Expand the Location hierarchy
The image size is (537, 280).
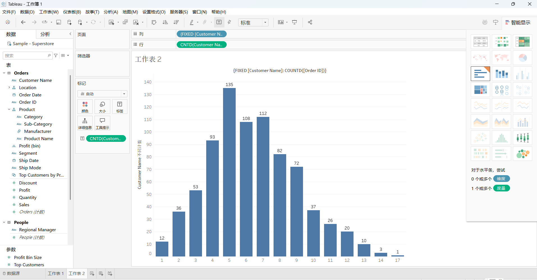pyautogui.click(x=9, y=87)
